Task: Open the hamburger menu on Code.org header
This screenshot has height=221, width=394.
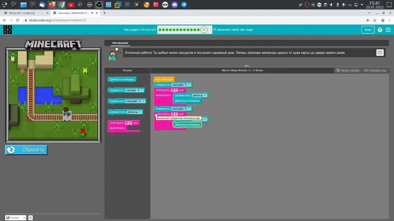Action: click(388, 30)
